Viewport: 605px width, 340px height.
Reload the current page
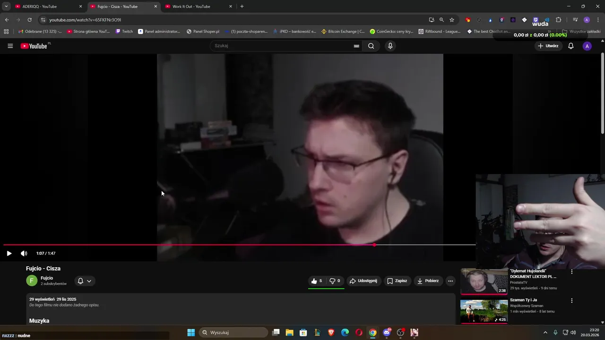pyautogui.click(x=29, y=20)
